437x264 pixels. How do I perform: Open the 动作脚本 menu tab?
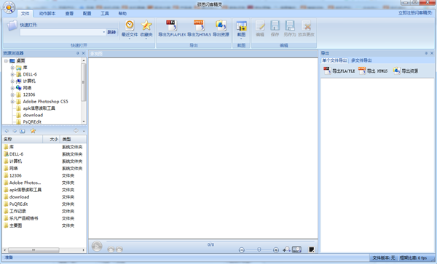pos(47,13)
